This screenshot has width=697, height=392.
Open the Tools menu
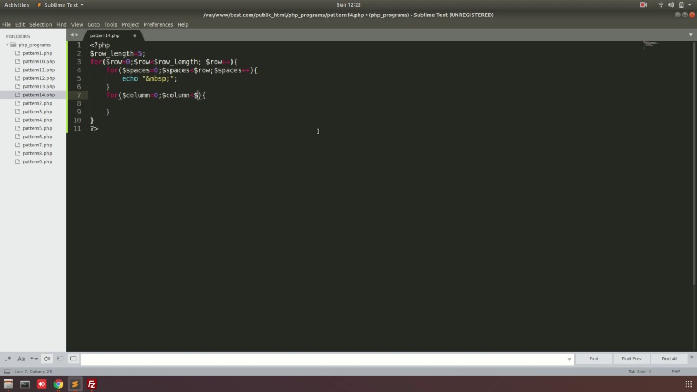[111, 24]
